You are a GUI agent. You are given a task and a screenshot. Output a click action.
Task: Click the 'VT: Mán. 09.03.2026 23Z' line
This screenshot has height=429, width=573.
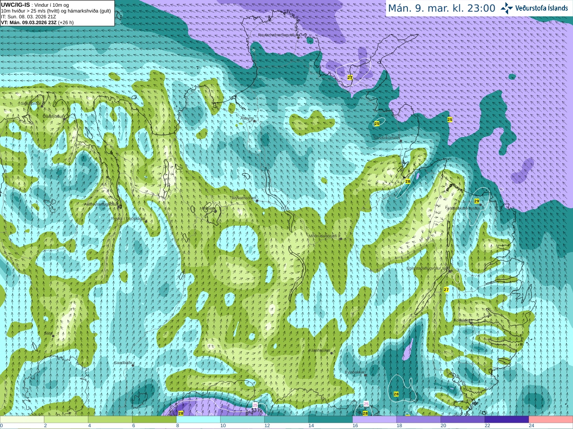pyautogui.click(x=29, y=22)
